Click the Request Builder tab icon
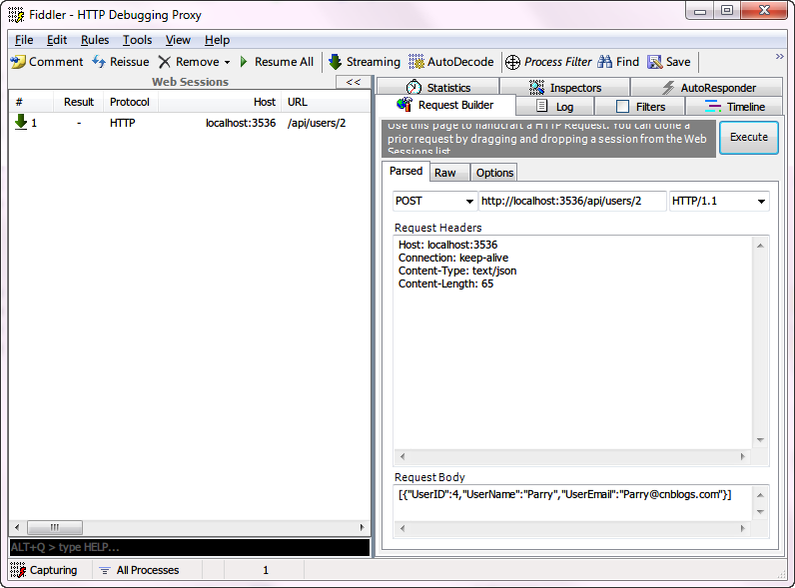Screen dimensions: 795x588 (x=404, y=105)
